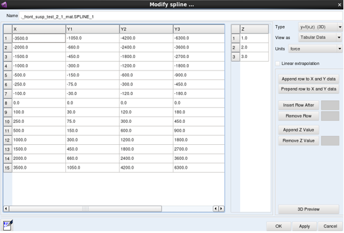Click the X cell 250.0
Screen dimensions: 344x233
coord(39,121)
